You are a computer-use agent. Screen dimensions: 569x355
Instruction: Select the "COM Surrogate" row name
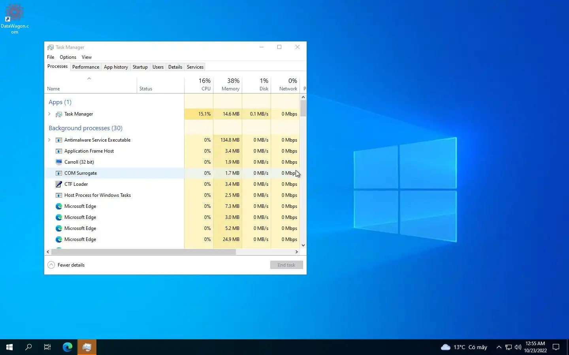pos(81,173)
